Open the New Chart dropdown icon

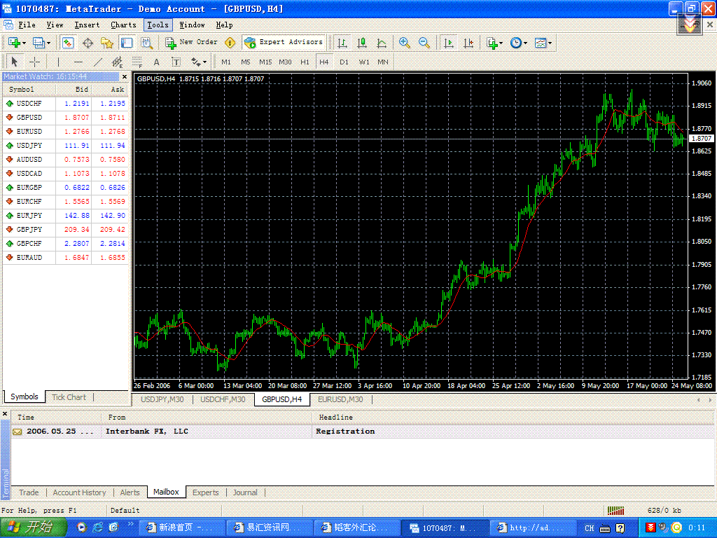(x=17, y=43)
